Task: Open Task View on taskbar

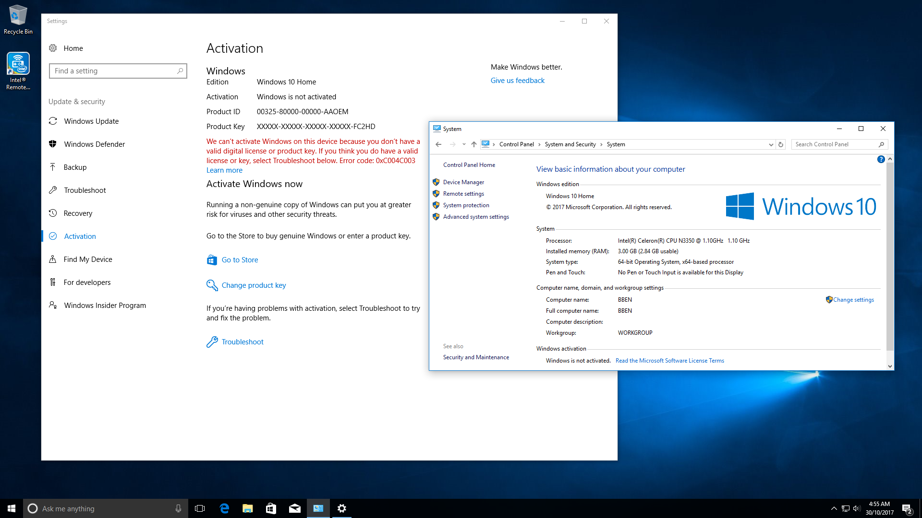Action: 200,508
